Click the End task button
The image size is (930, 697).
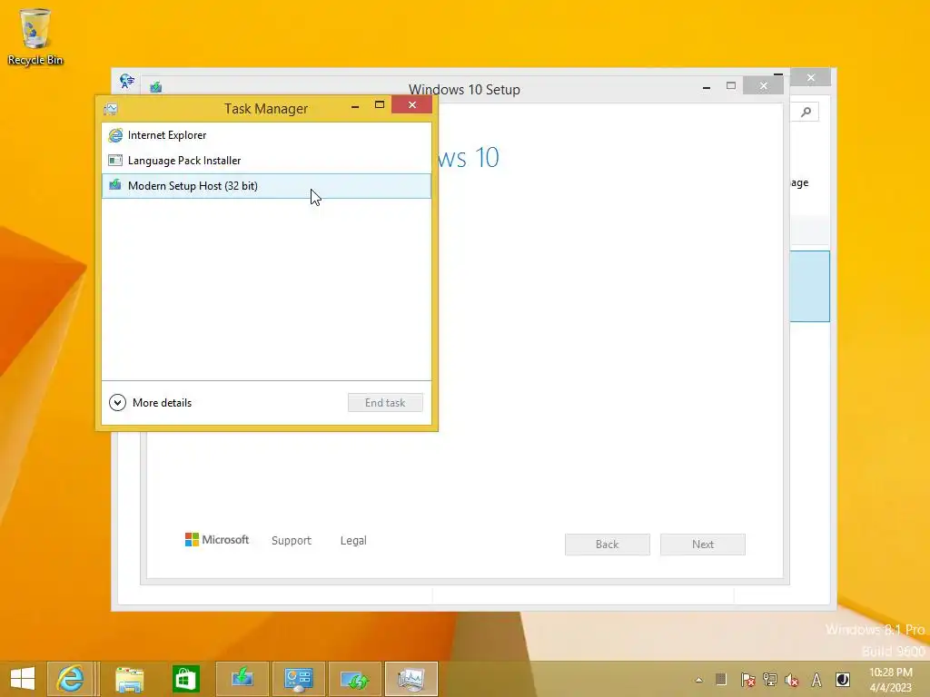[x=385, y=403]
